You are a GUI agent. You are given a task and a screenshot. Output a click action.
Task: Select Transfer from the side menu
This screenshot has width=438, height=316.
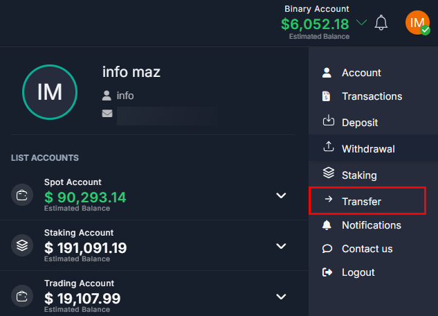[x=361, y=202]
